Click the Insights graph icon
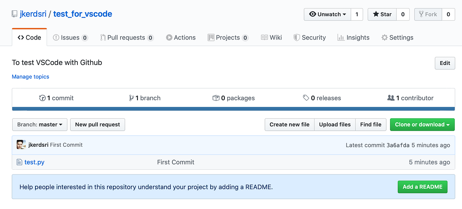Viewport: 462px width, 209px height. click(x=341, y=38)
